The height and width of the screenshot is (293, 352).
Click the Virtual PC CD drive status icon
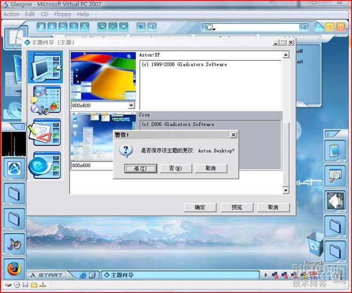pos(17,285)
